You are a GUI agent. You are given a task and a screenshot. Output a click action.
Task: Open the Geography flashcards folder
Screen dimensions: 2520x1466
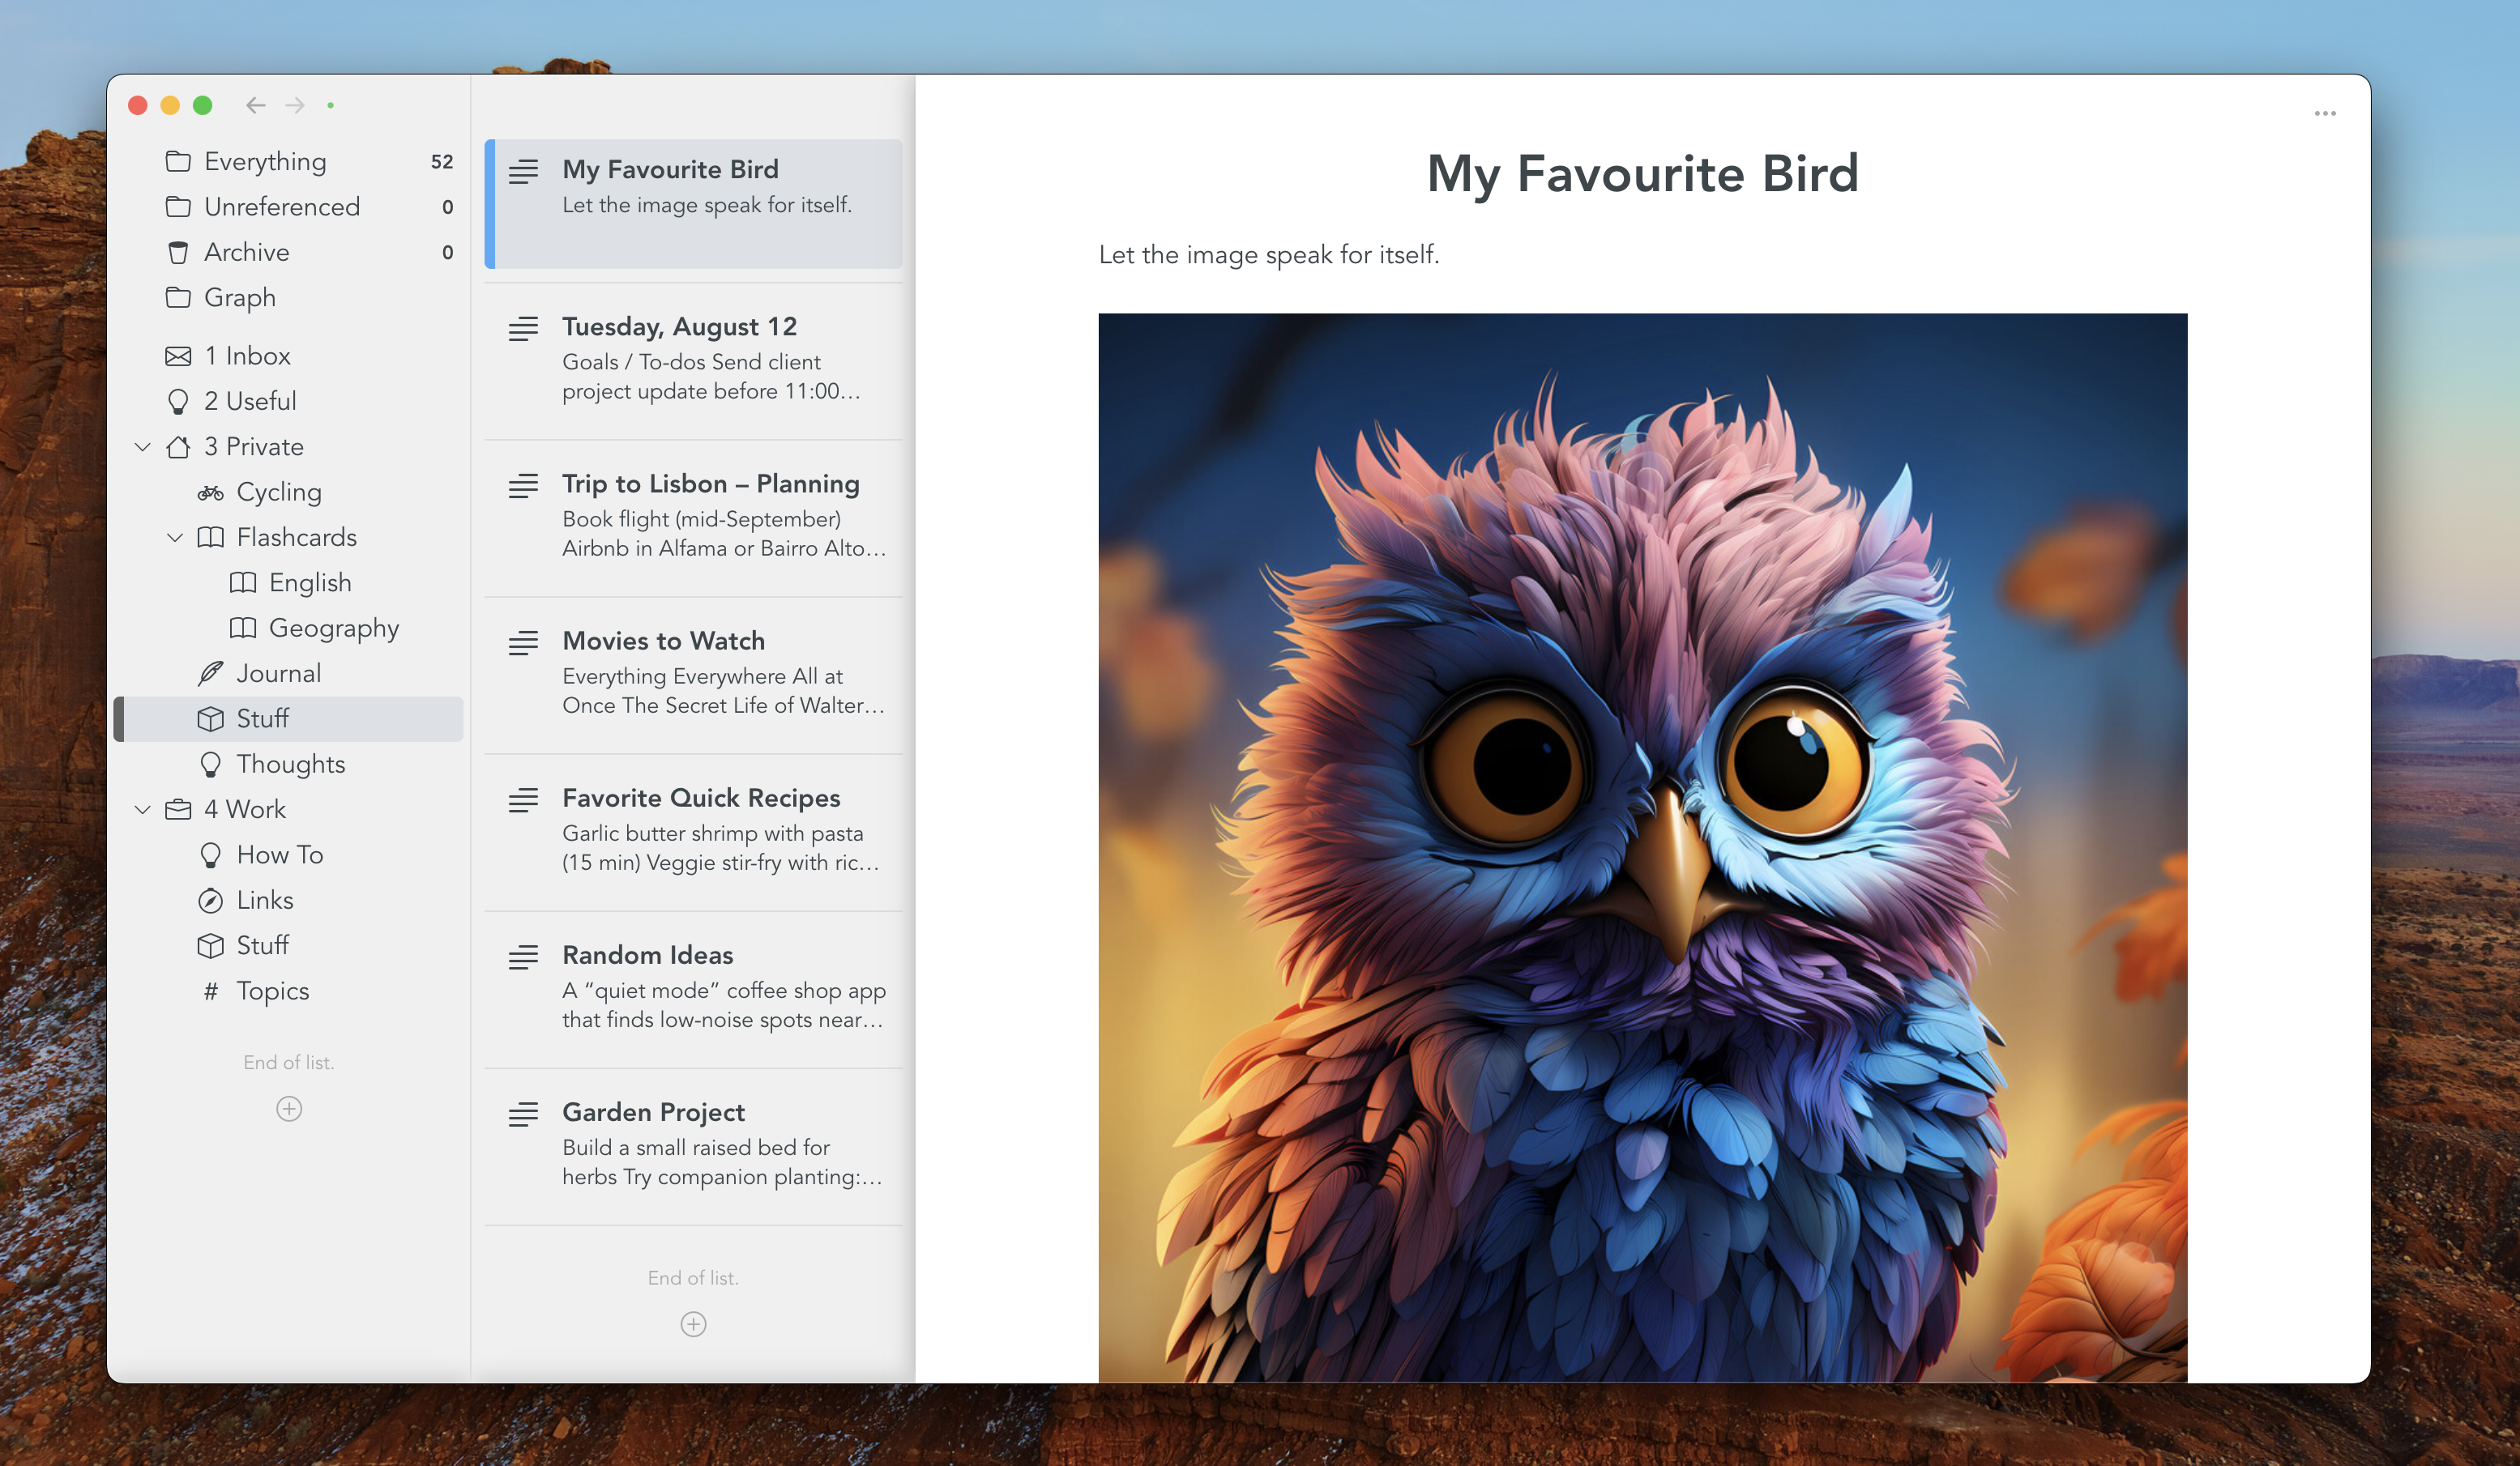333,629
